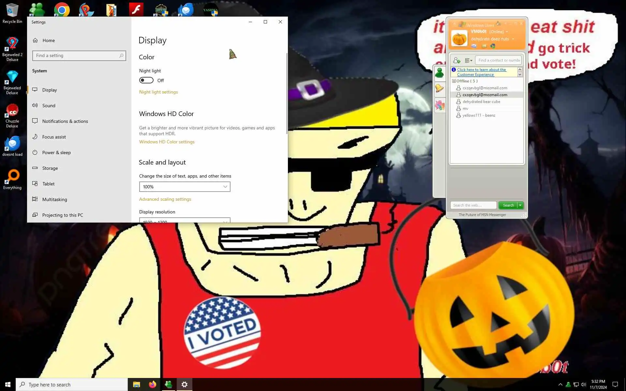Open Night light settings link
Viewport: 626px width, 391px height.
pos(158,92)
